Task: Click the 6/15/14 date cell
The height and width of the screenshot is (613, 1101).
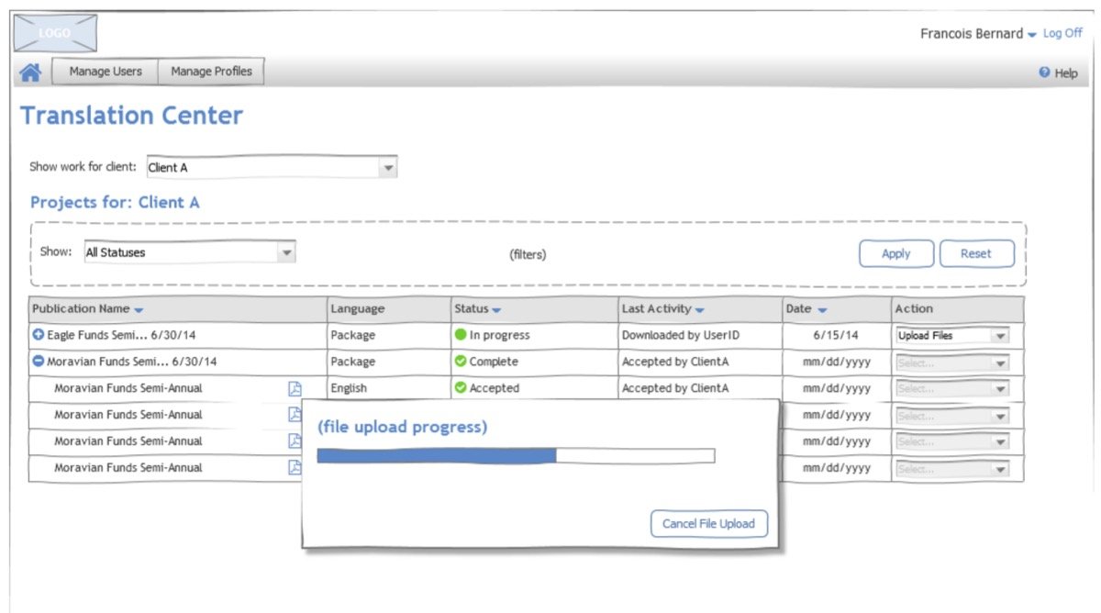Action: 837,336
